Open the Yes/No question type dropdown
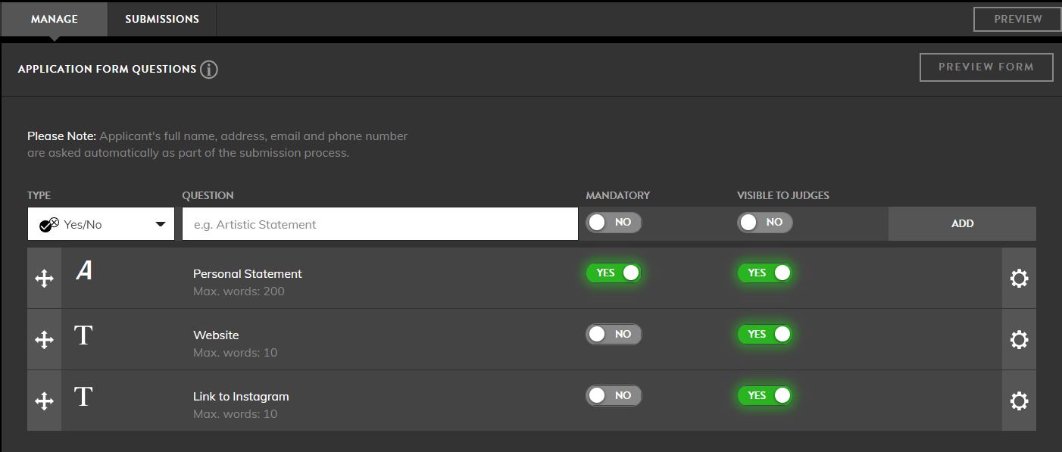 [101, 224]
